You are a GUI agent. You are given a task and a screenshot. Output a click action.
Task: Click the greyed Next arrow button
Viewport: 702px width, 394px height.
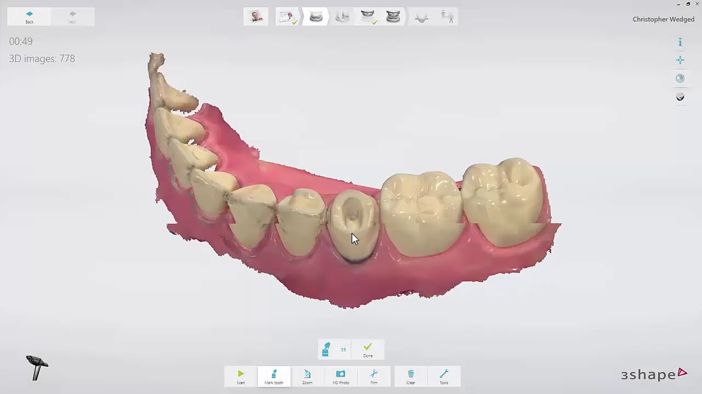point(72,17)
